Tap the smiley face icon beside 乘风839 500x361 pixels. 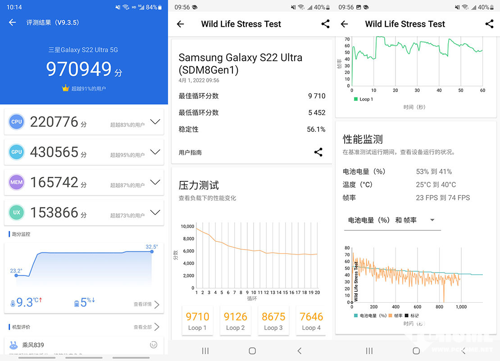pos(154,345)
